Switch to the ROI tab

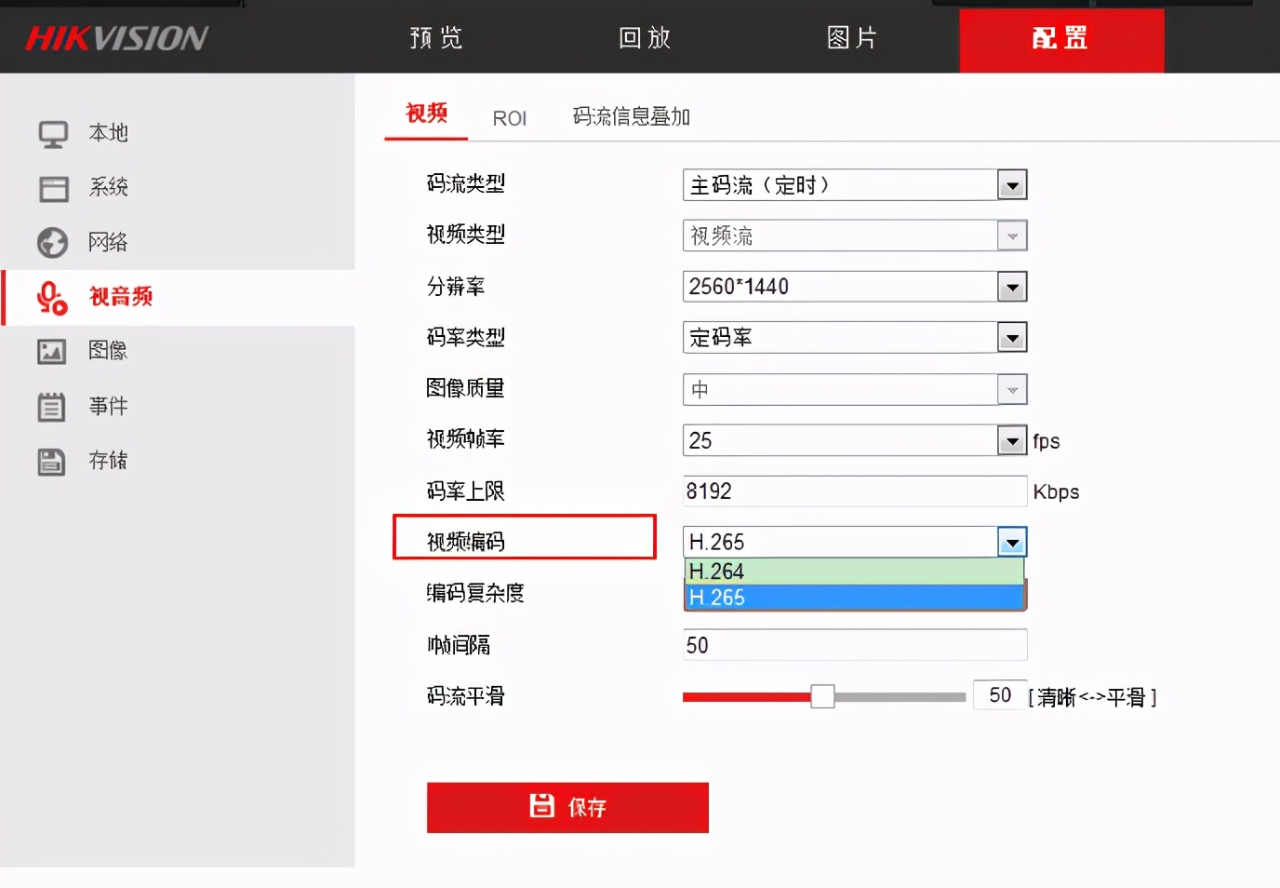point(509,116)
